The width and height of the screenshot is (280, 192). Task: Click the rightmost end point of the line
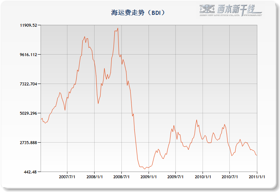[x=257, y=155]
